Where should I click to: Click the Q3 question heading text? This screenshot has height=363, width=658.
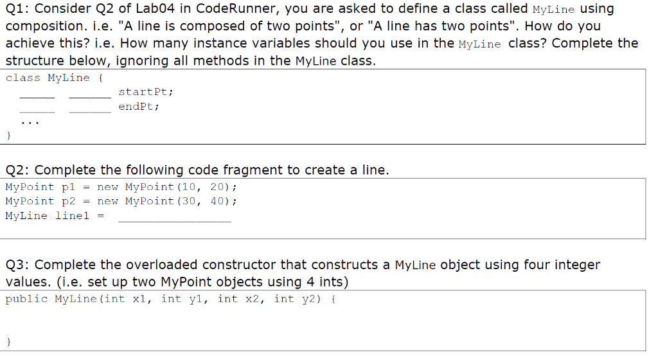tap(303, 273)
